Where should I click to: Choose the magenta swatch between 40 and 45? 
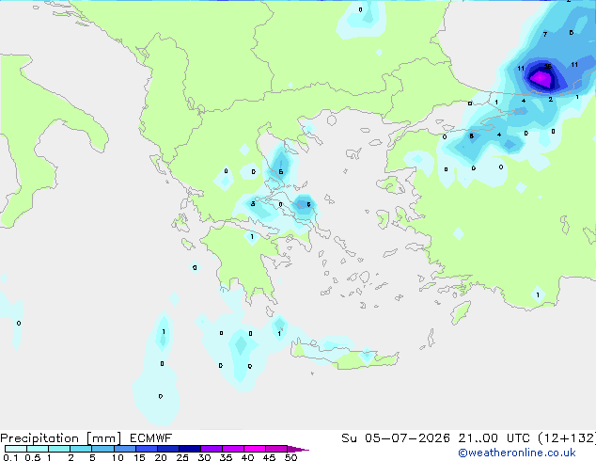[255, 449]
